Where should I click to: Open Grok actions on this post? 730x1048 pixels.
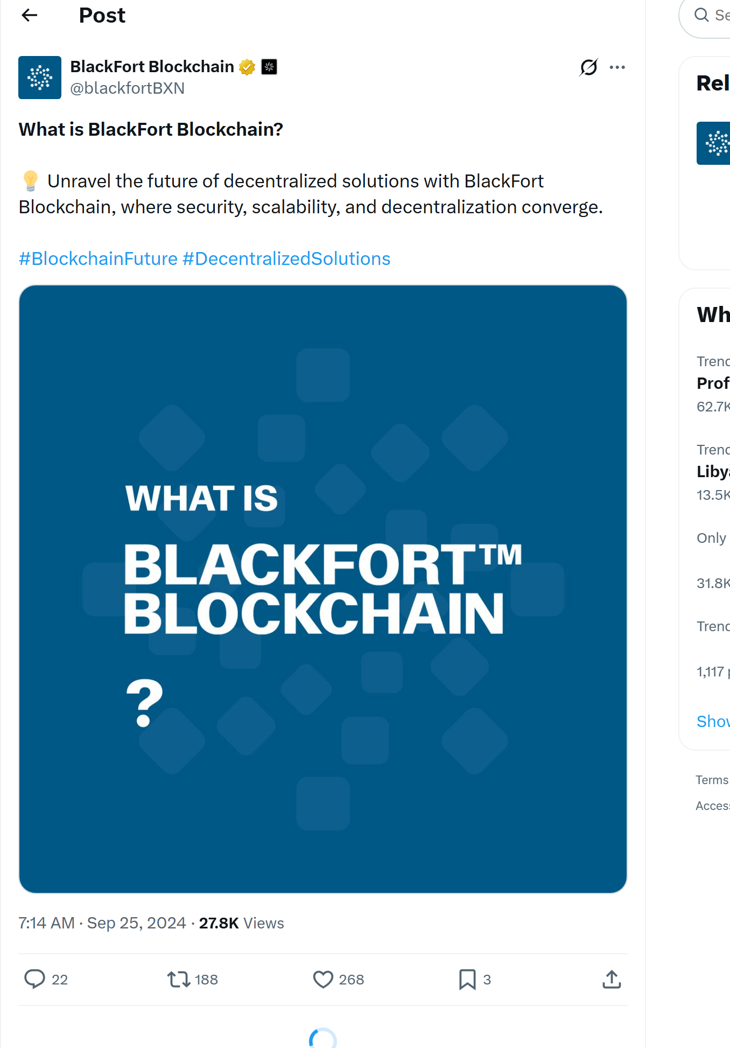point(588,67)
